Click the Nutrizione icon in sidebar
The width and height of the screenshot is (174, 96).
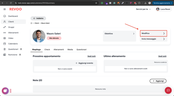5,55
